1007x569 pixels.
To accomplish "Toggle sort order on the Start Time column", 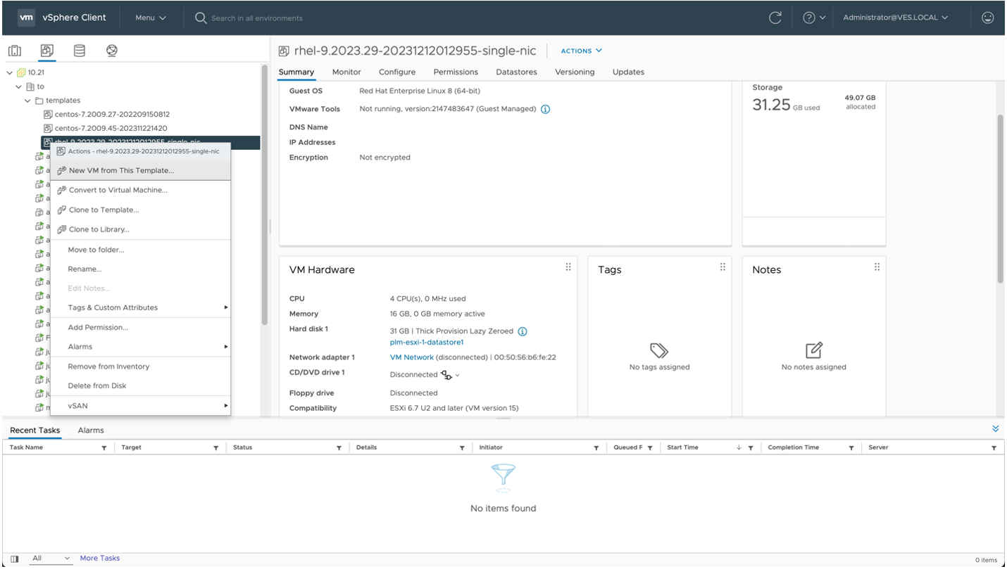I will (x=738, y=447).
